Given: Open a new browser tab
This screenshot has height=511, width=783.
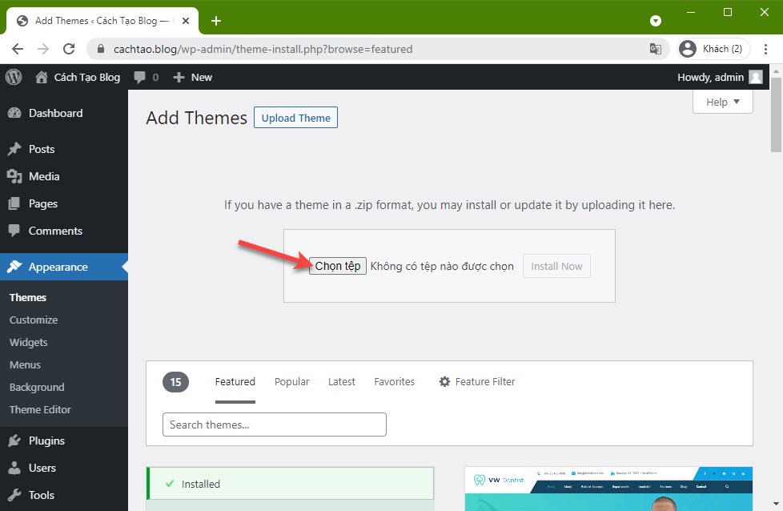Looking at the screenshot, I should coord(215,21).
